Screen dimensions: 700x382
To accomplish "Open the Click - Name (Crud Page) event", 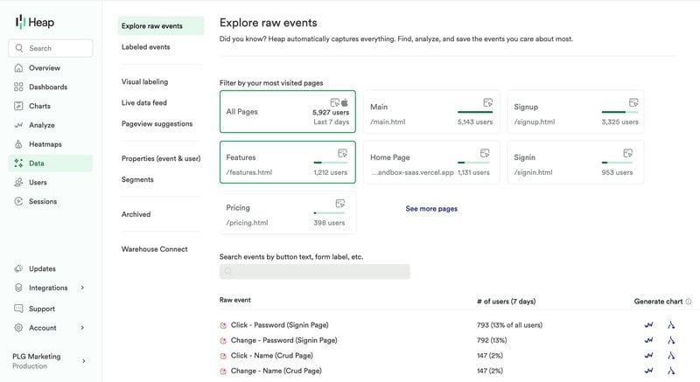I will pyautogui.click(x=271, y=355).
